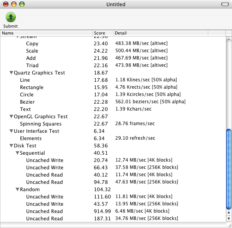Click the 29.10 refresh/sec detail text
The width and height of the screenshot is (232, 228).
pyautogui.click(x=135, y=138)
